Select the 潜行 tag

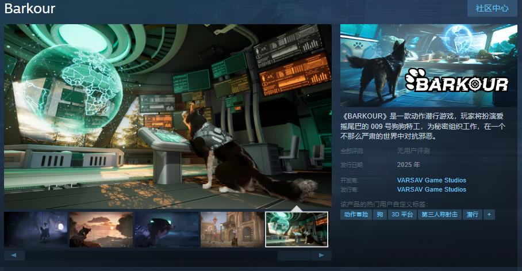tap(473, 214)
